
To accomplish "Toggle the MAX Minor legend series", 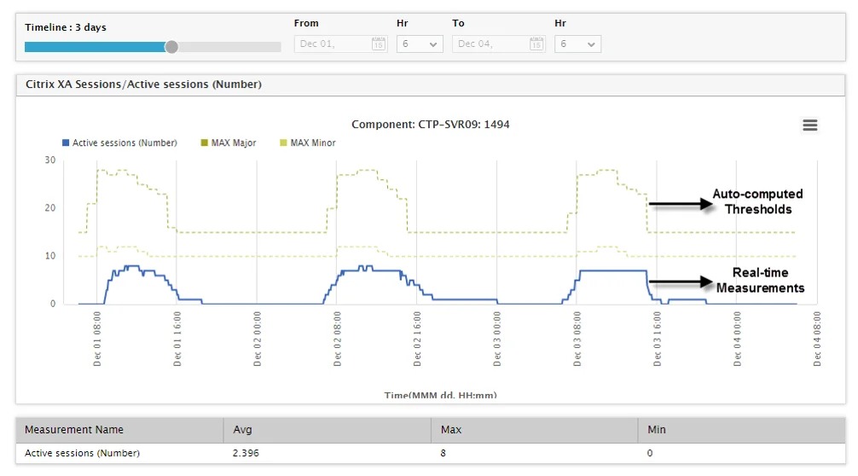I will (308, 142).
